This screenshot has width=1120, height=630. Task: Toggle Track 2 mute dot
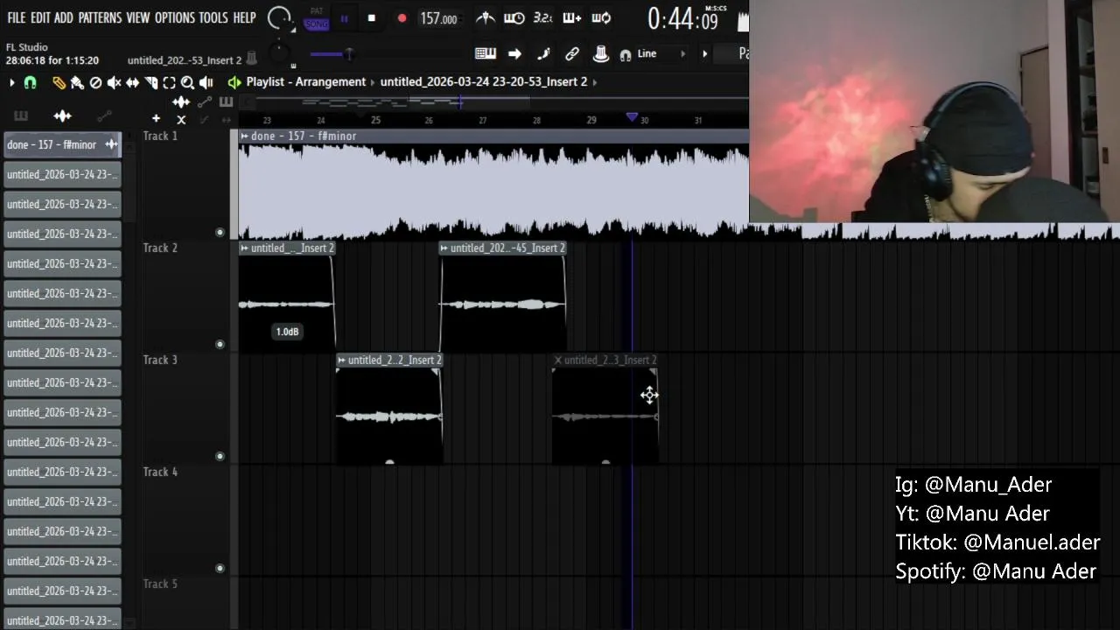(220, 344)
